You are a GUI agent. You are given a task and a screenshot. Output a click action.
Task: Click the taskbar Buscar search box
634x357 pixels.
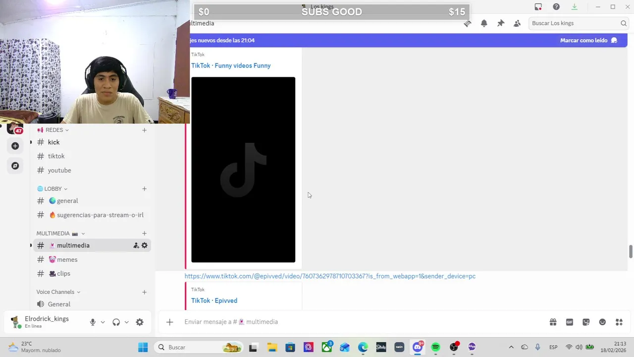(x=198, y=347)
